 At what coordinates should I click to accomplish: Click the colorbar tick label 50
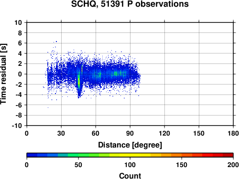[78, 165]
